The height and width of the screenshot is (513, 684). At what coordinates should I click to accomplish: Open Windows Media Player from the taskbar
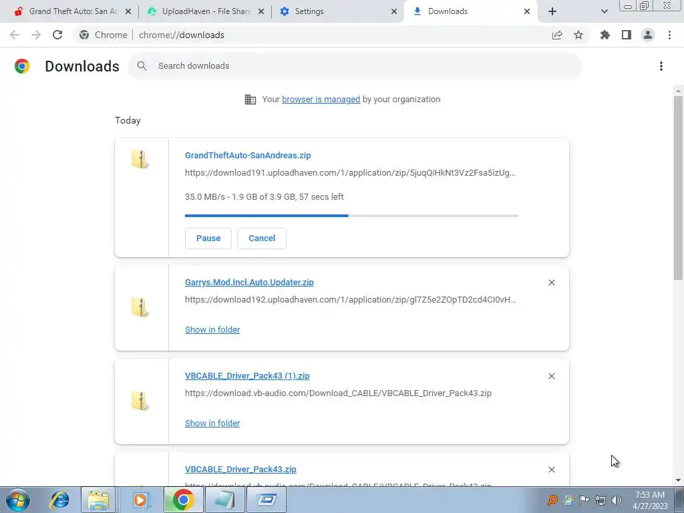pyautogui.click(x=140, y=500)
